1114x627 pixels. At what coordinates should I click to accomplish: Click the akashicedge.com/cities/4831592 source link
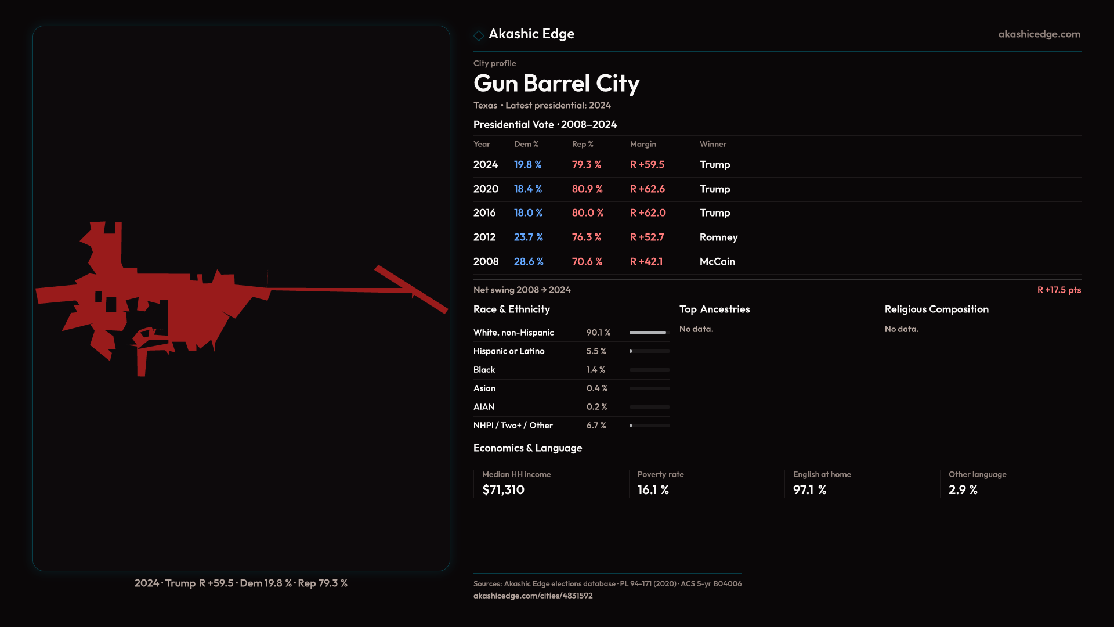533,596
